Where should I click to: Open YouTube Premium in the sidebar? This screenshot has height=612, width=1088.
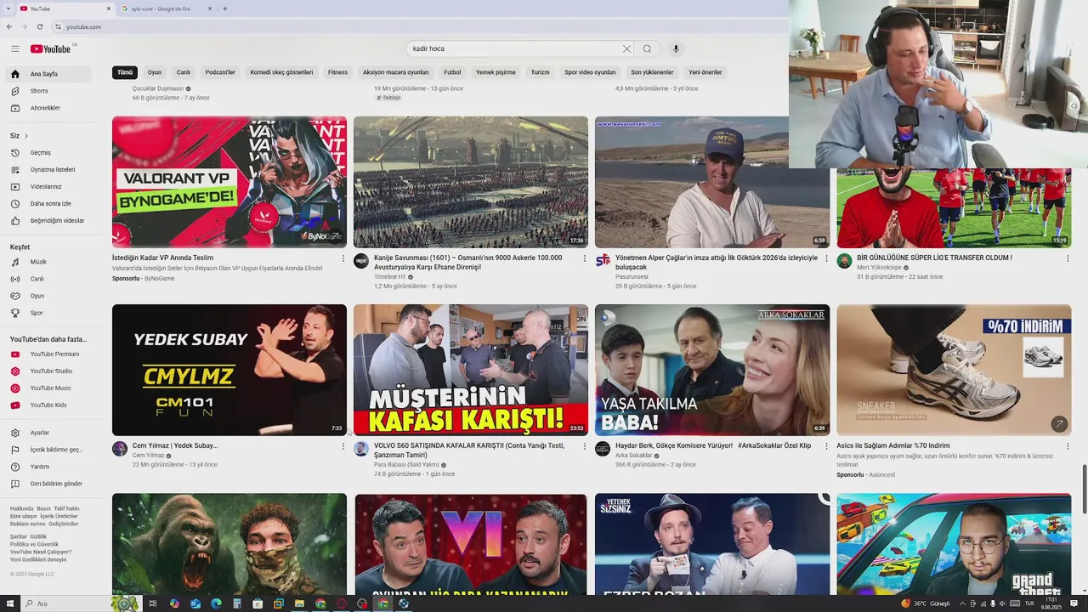(x=53, y=354)
